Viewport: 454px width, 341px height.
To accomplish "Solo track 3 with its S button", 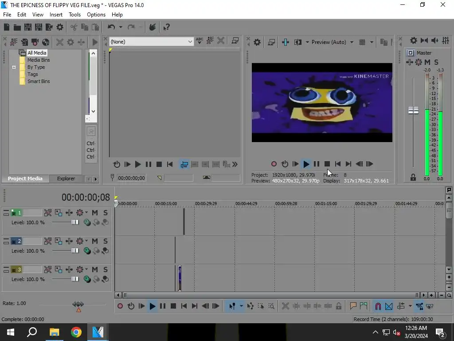I will click(106, 270).
